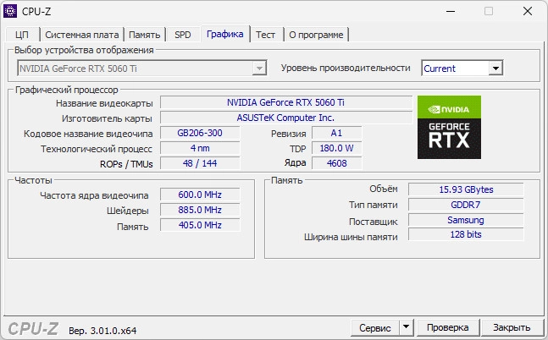
Task: Click the Кодовое название видеочипа label
Action: point(88,134)
